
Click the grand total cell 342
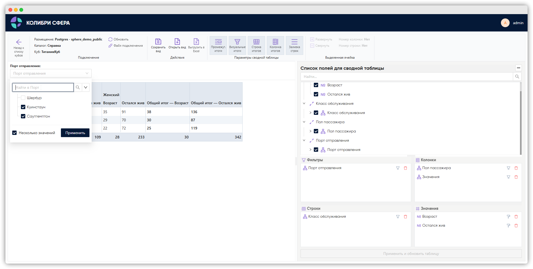(216, 137)
